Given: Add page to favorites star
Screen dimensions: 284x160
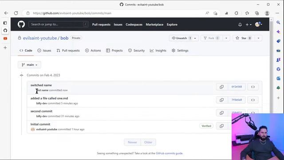Looking at the screenshot, I should pos(215,13).
